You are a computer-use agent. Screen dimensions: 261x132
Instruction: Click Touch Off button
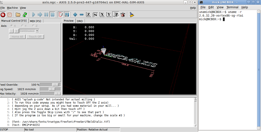click(x=35, y=37)
